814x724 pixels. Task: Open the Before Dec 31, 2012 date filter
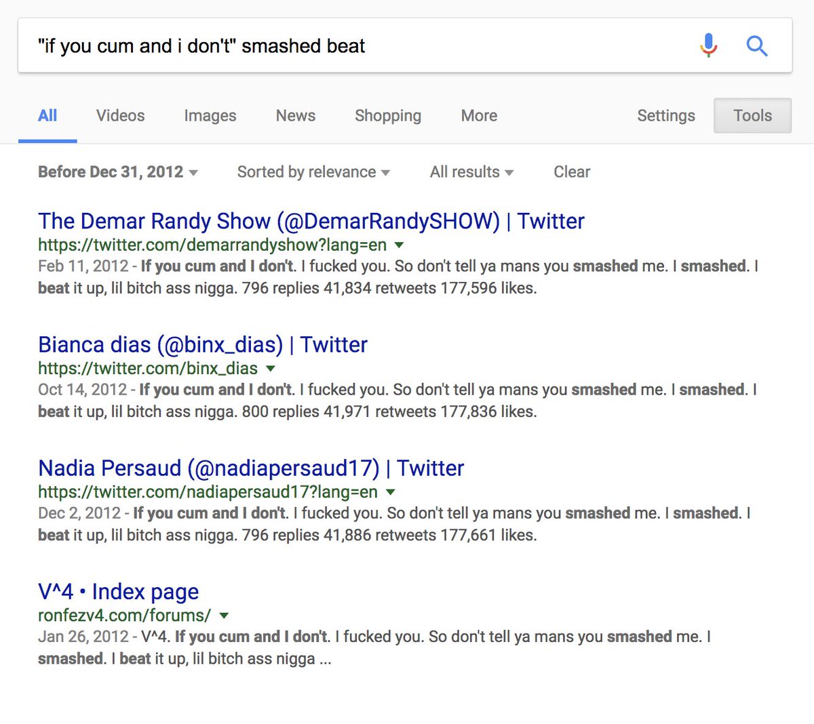click(117, 172)
